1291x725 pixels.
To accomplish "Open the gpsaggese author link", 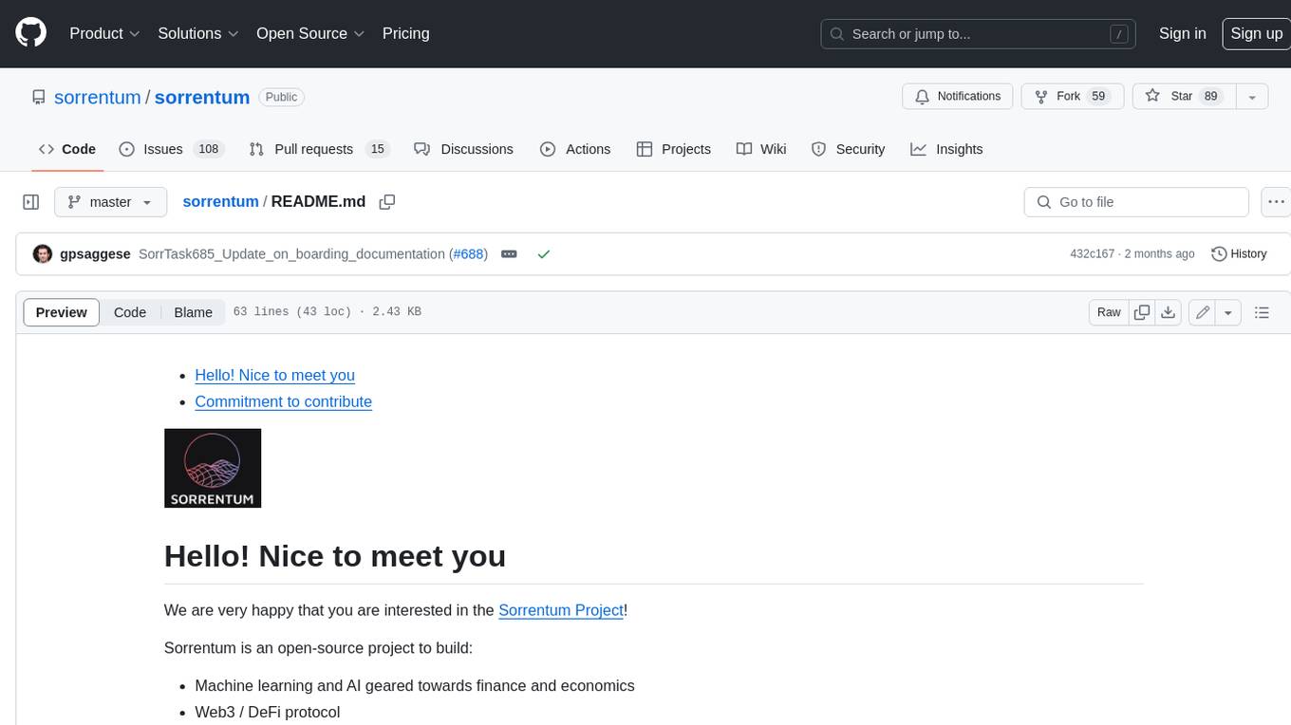I will tap(95, 254).
